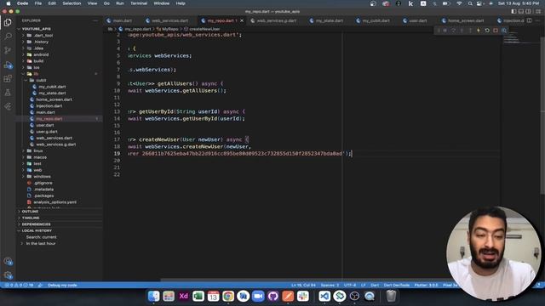Expand the DEPENDENCIES section
The height and width of the screenshot is (306, 545).
point(36,224)
